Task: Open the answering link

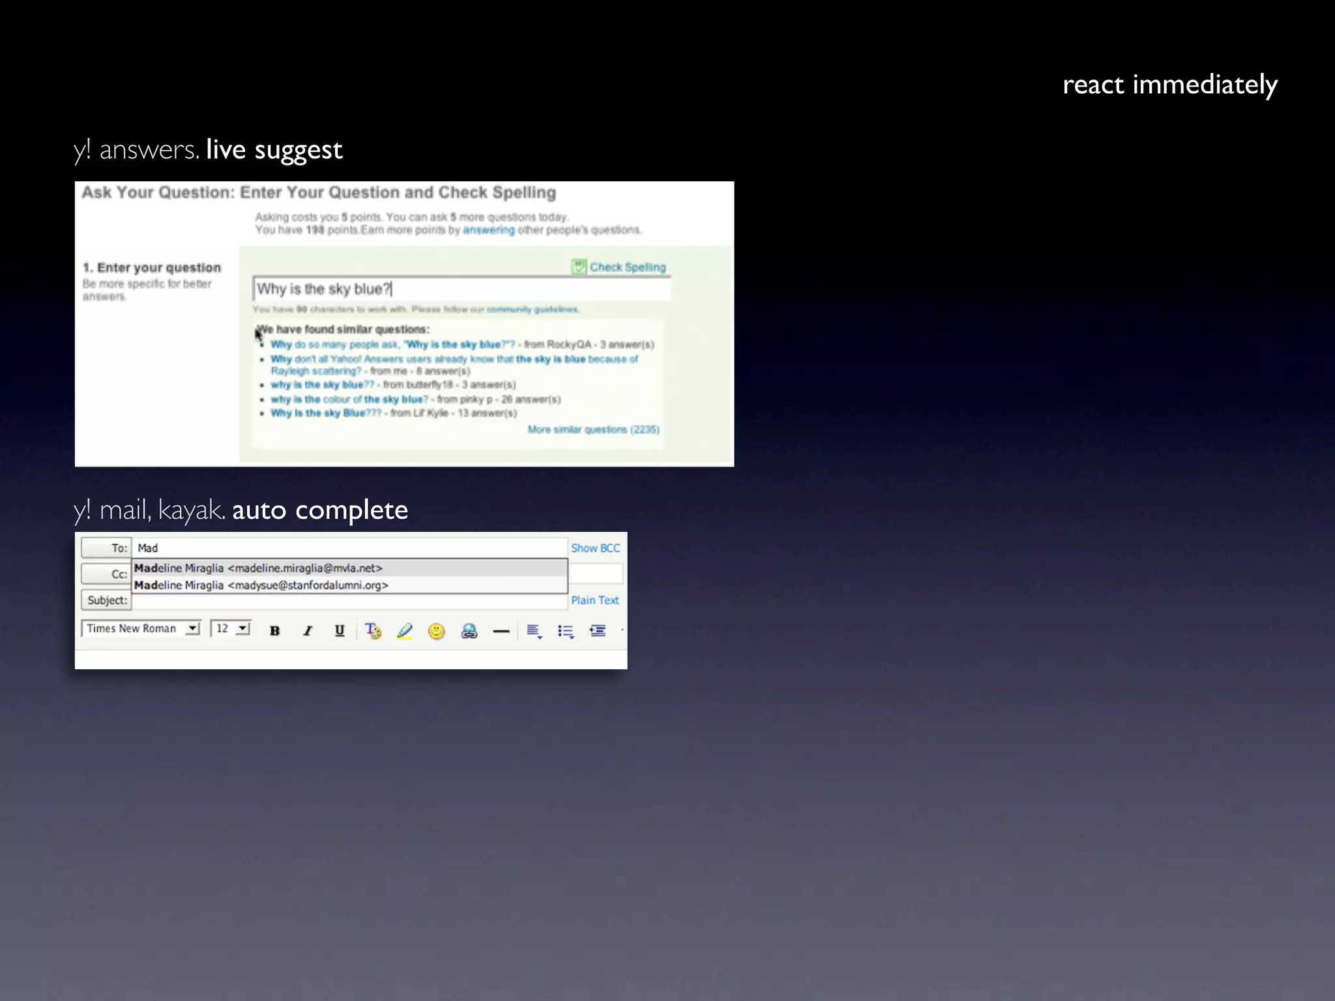Action: click(489, 230)
